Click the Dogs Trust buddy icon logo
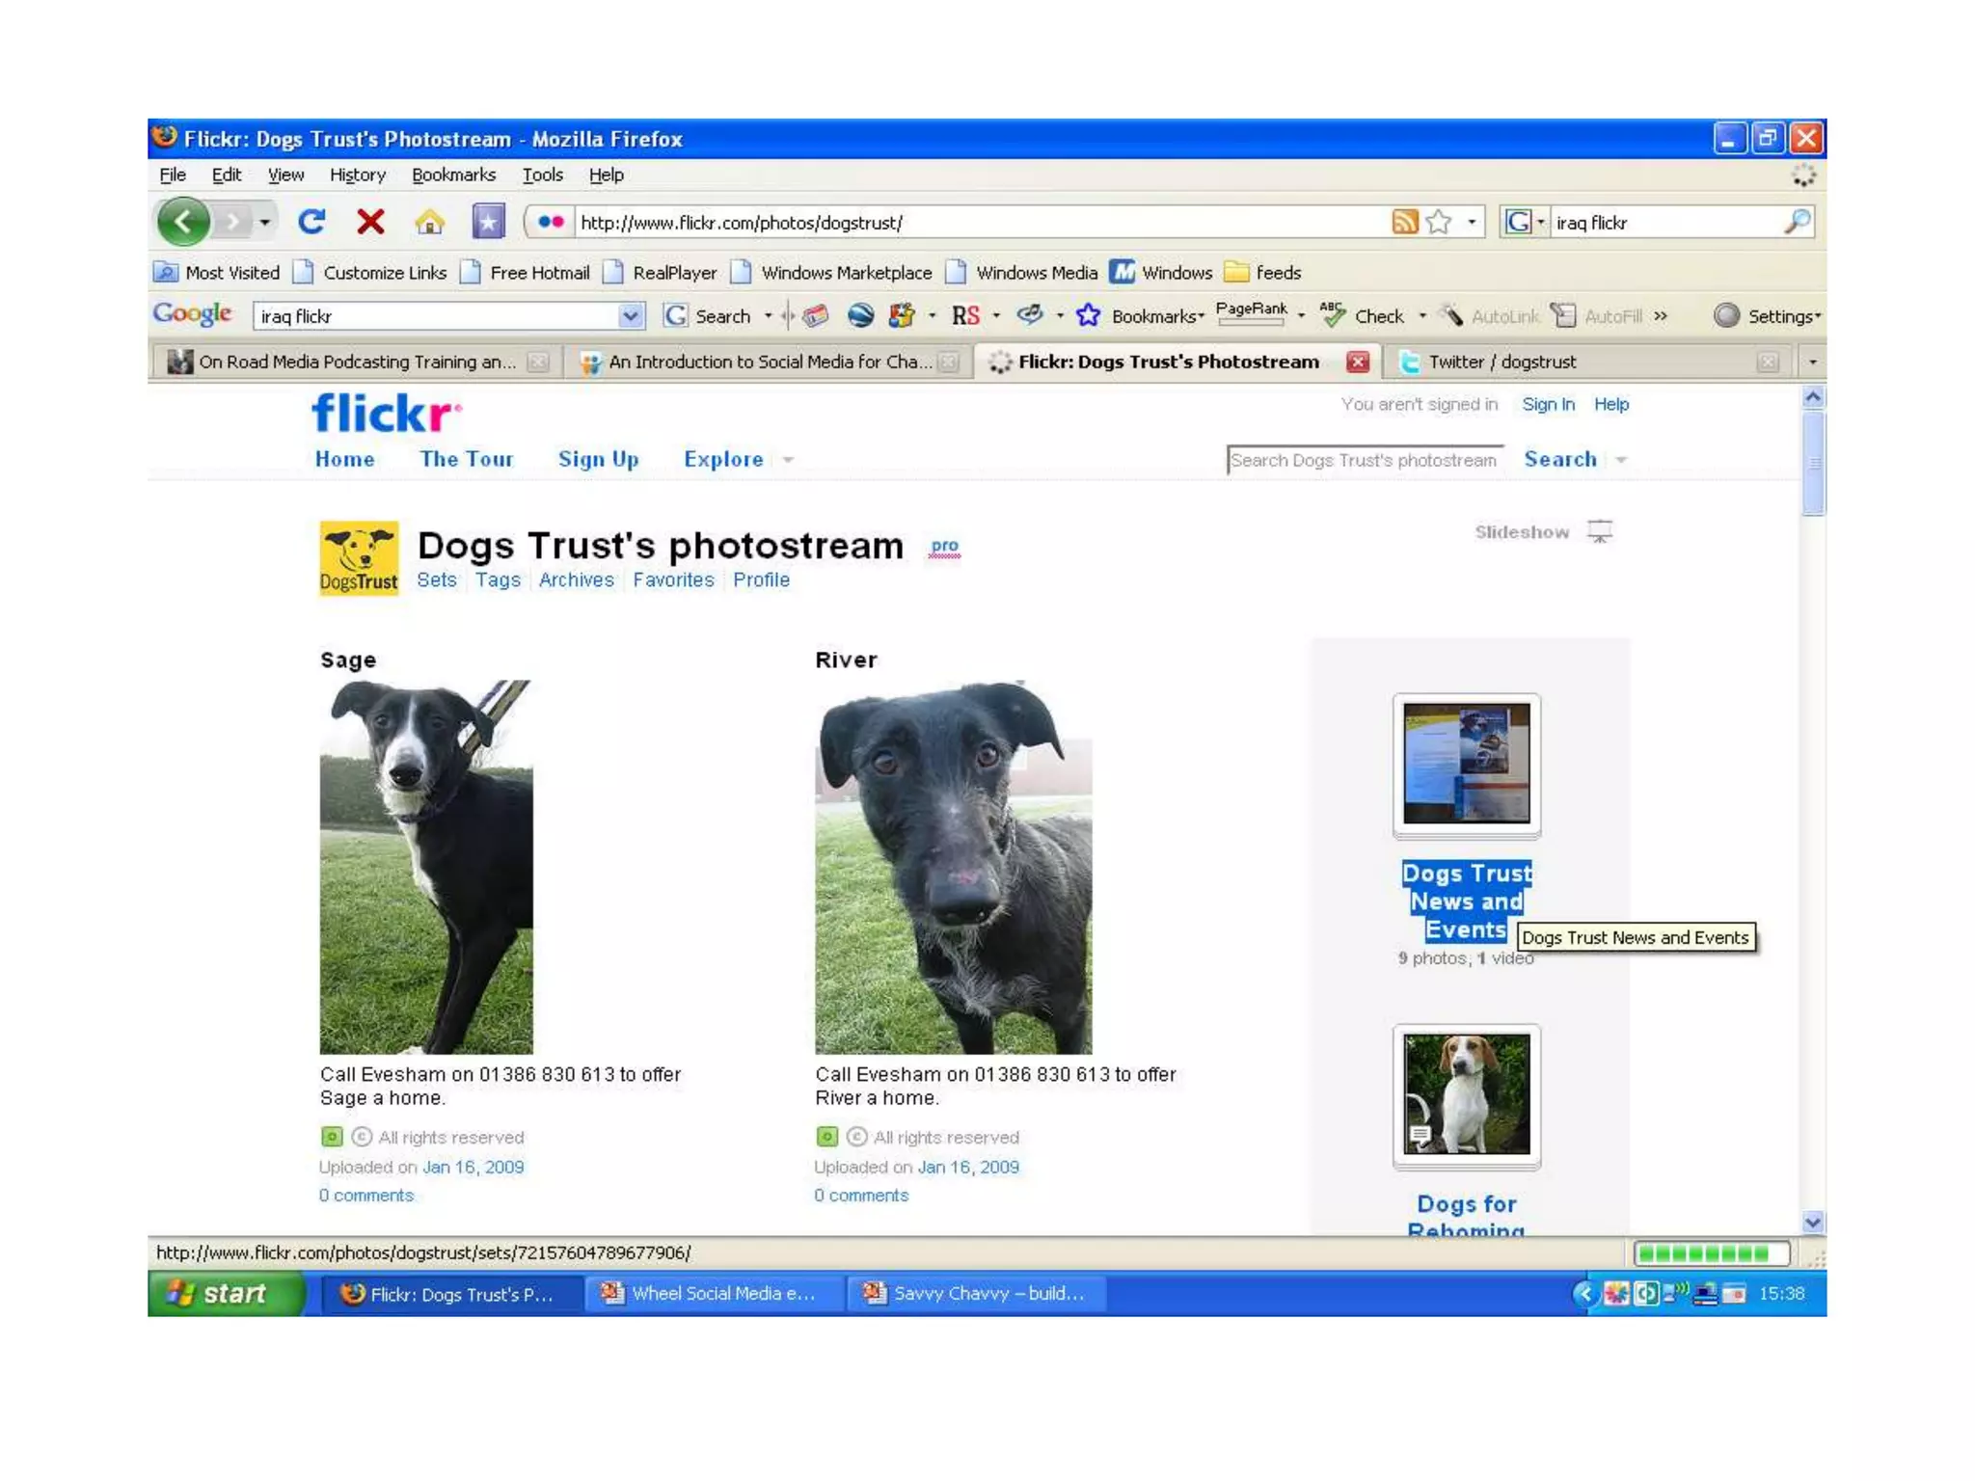Viewport: 1975px width, 1481px height. pos(358,558)
